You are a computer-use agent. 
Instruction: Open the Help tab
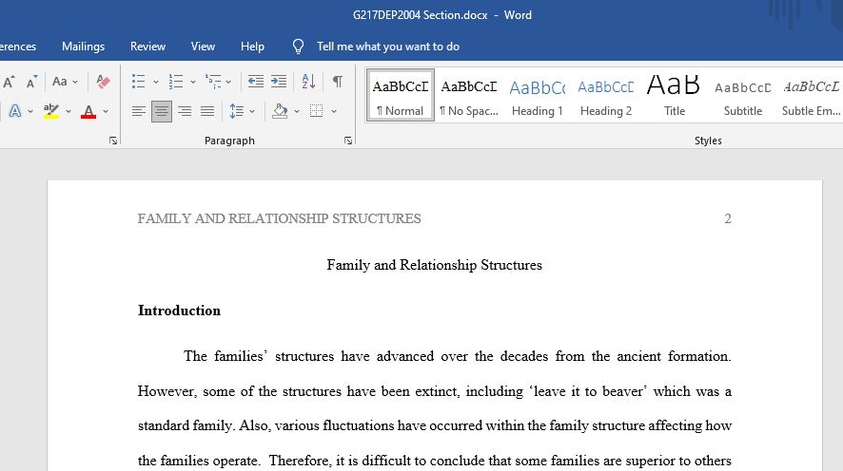pyautogui.click(x=252, y=47)
